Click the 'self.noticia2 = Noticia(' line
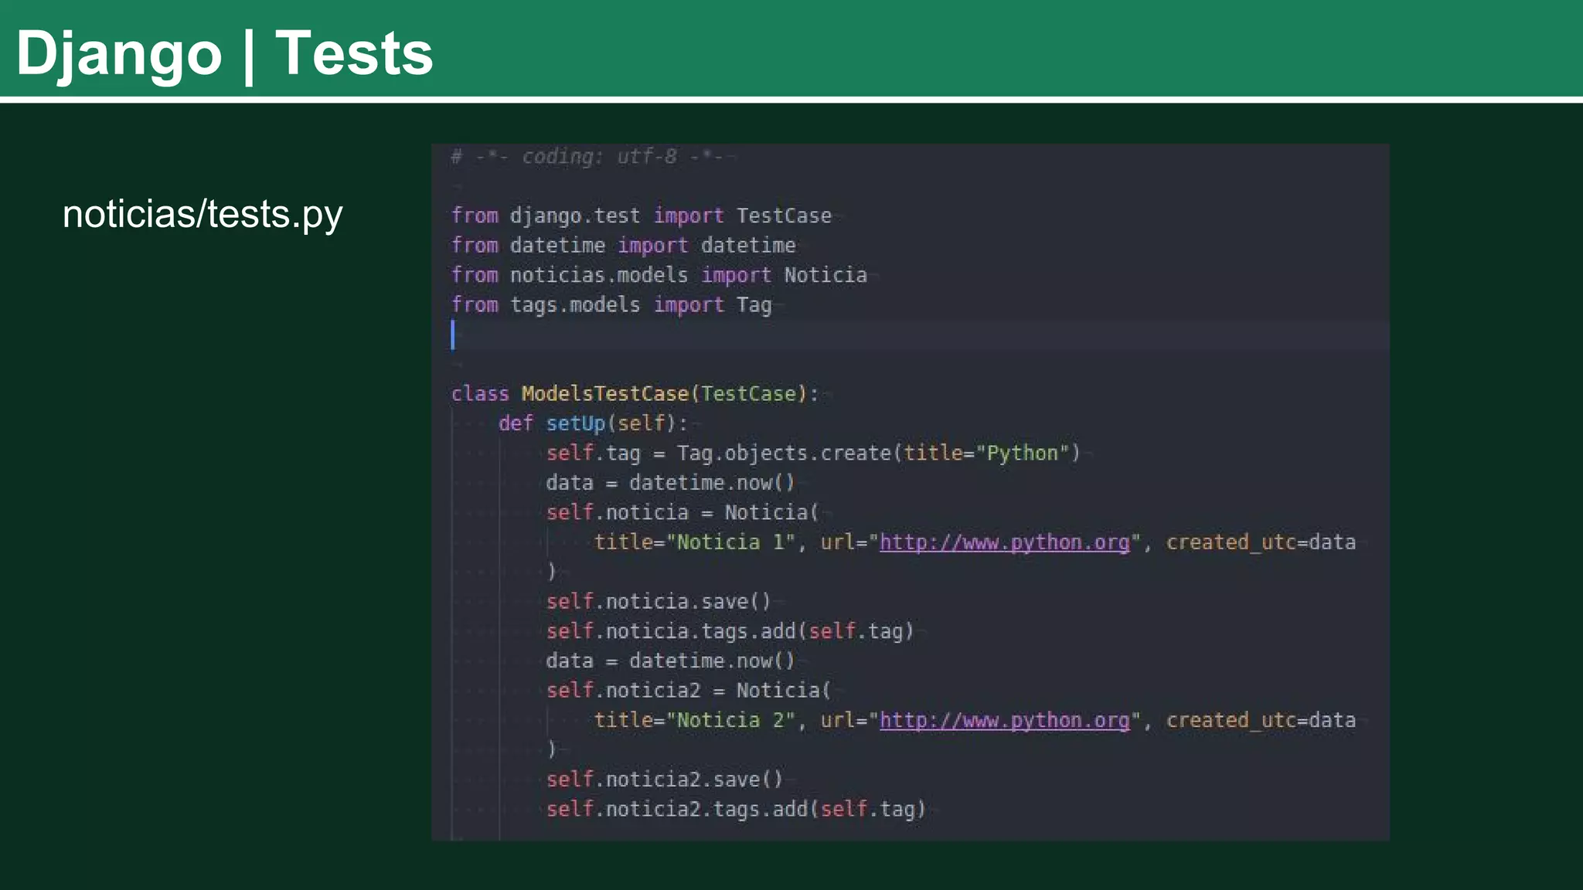Viewport: 1583px width, 890px height. (689, 690)
